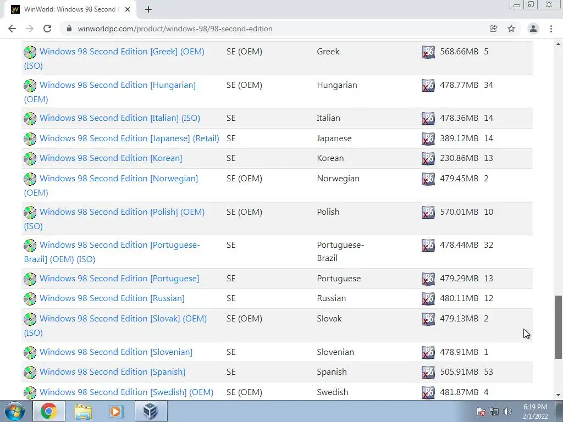Click the Chrome taskbar icon
563x422 pixels.
pos(49,411)
